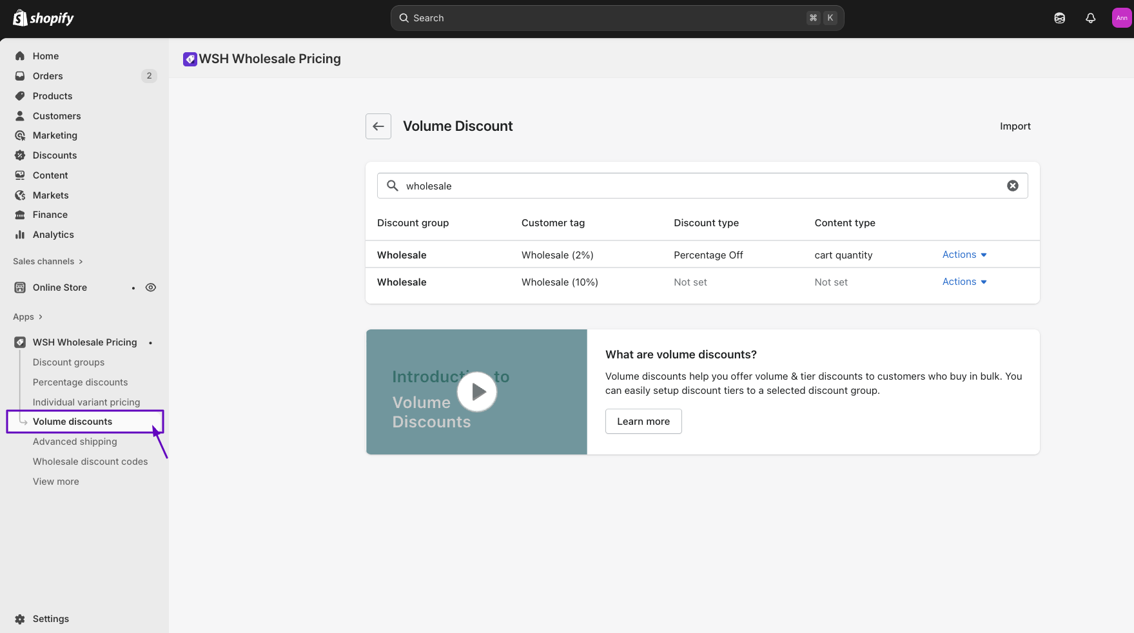Click the WSH Wholesale Pricing app icon in header

click(190, 59)
